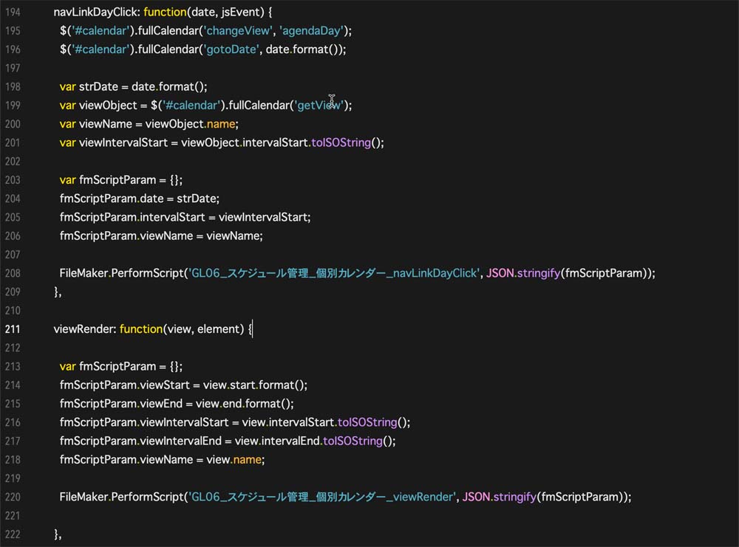
Task: Click view.start.format() on line 214
Action: (255, 385)
